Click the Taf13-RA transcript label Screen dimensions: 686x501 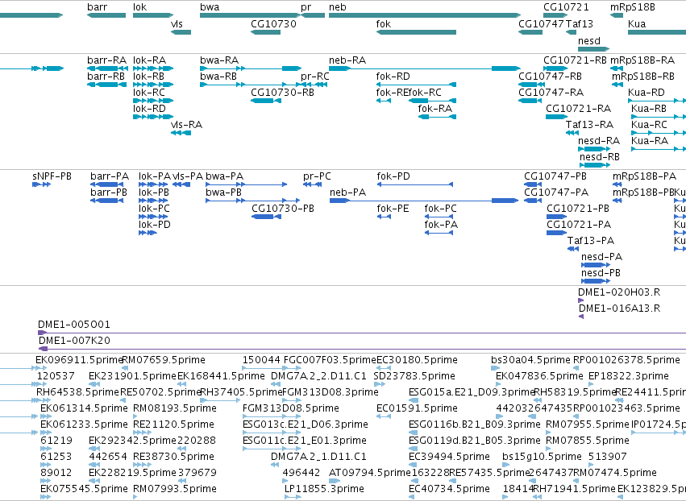[589, 125]
